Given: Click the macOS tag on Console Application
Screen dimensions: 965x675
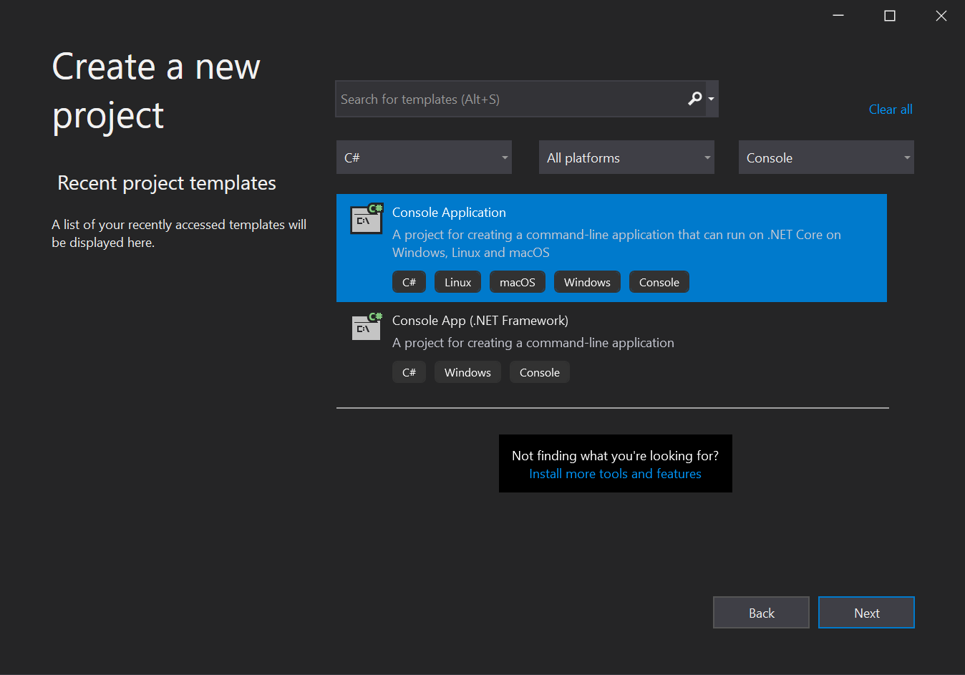Looking at the screenshot, I should 517,281.
